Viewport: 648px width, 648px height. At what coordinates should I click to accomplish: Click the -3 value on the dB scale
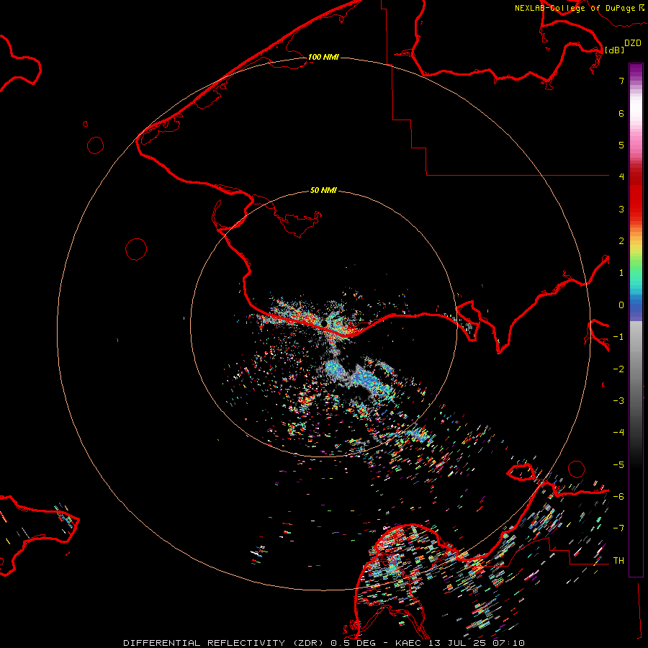tap(618, 400)
